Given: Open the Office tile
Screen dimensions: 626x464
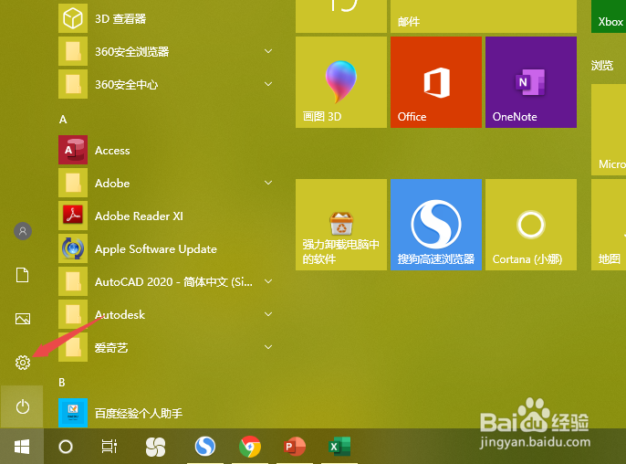Looking at the screenshot, I should point(436,82).
